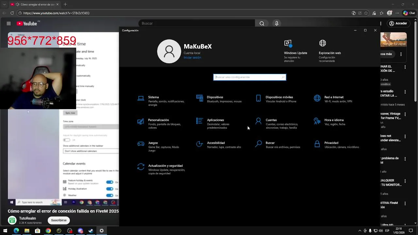Screen dimensions: 418x235
Task: Select the Cómo arreglar el error browser tab
Action: click(x=34, y=5)
